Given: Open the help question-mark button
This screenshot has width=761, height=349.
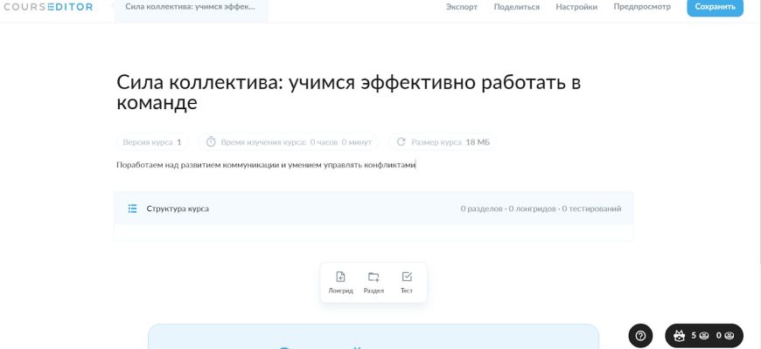Looking at the screenshot, I should pyautogui.click(x=640, y=335).
